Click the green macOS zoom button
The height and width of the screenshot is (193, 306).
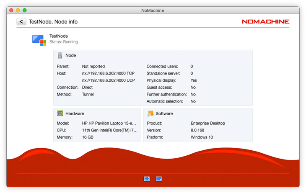tap(25, 10)
